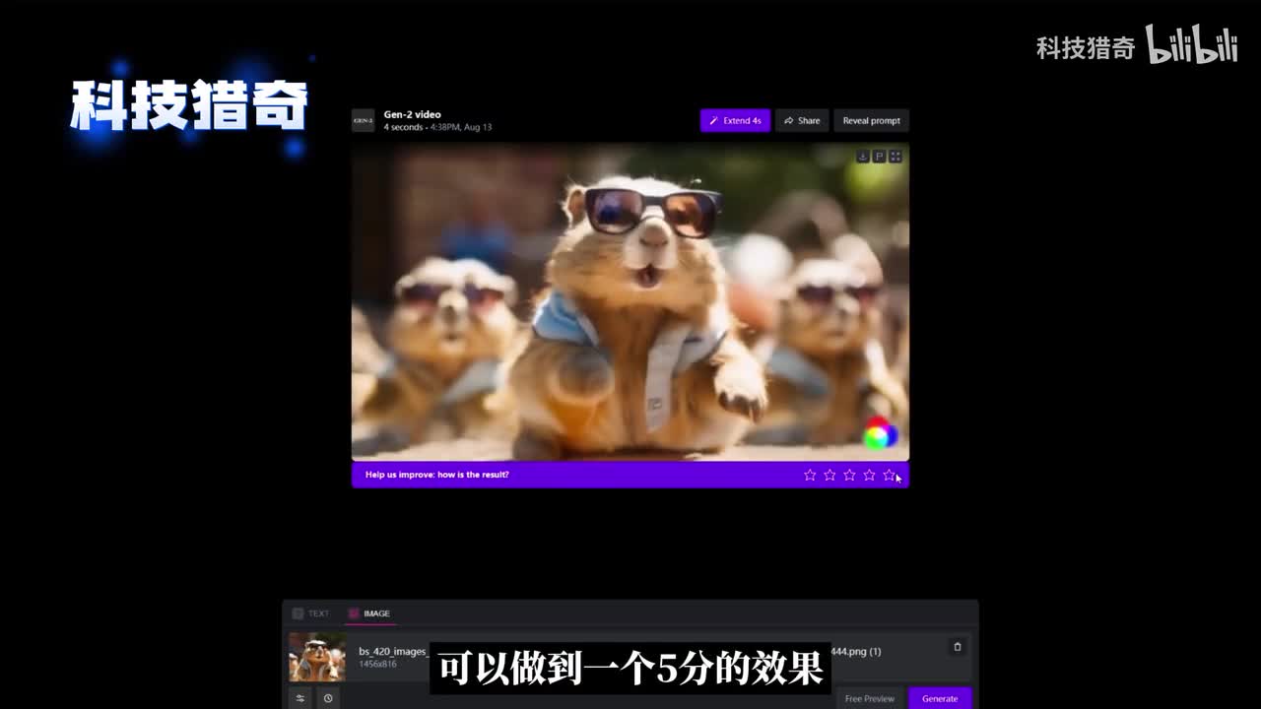Rate the result one star
This screenshot has height=709, width=1261.
click(810, 475)
